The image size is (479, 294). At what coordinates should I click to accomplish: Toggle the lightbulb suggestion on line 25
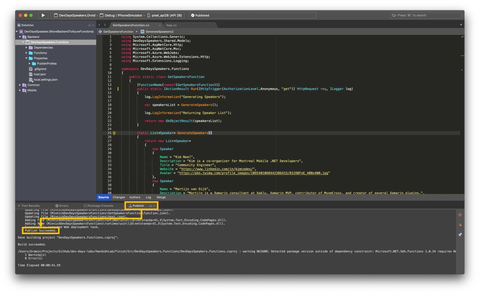(114, 133)
